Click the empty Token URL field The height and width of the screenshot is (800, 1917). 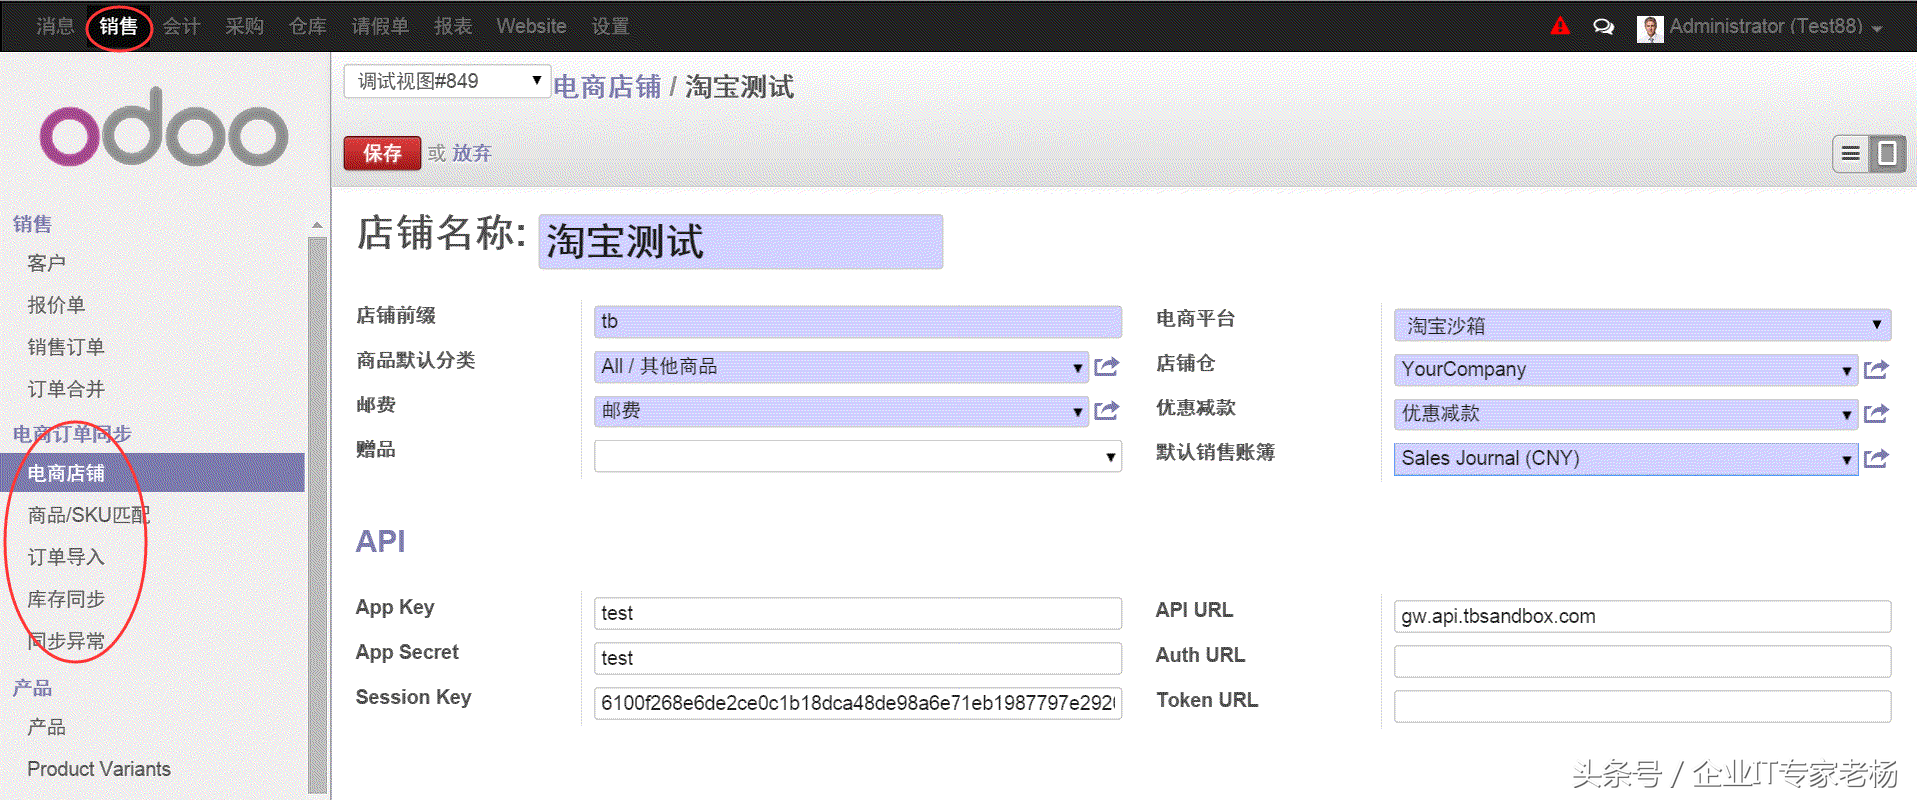(x=1642, y=706)
